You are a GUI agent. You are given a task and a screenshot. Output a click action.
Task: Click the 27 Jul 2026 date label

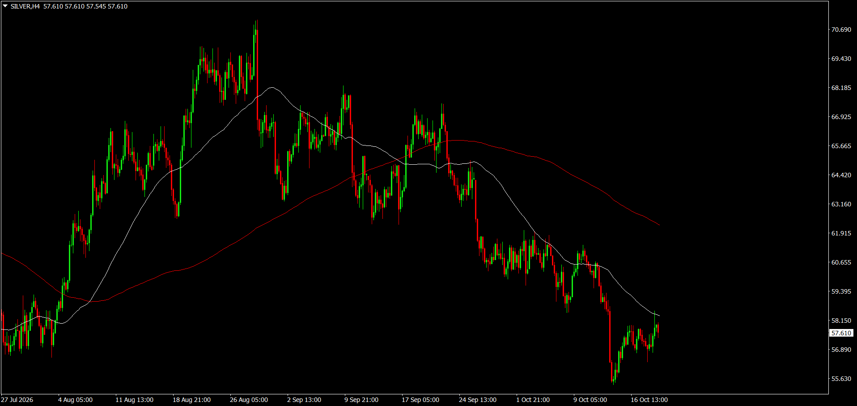coord(17,400)
